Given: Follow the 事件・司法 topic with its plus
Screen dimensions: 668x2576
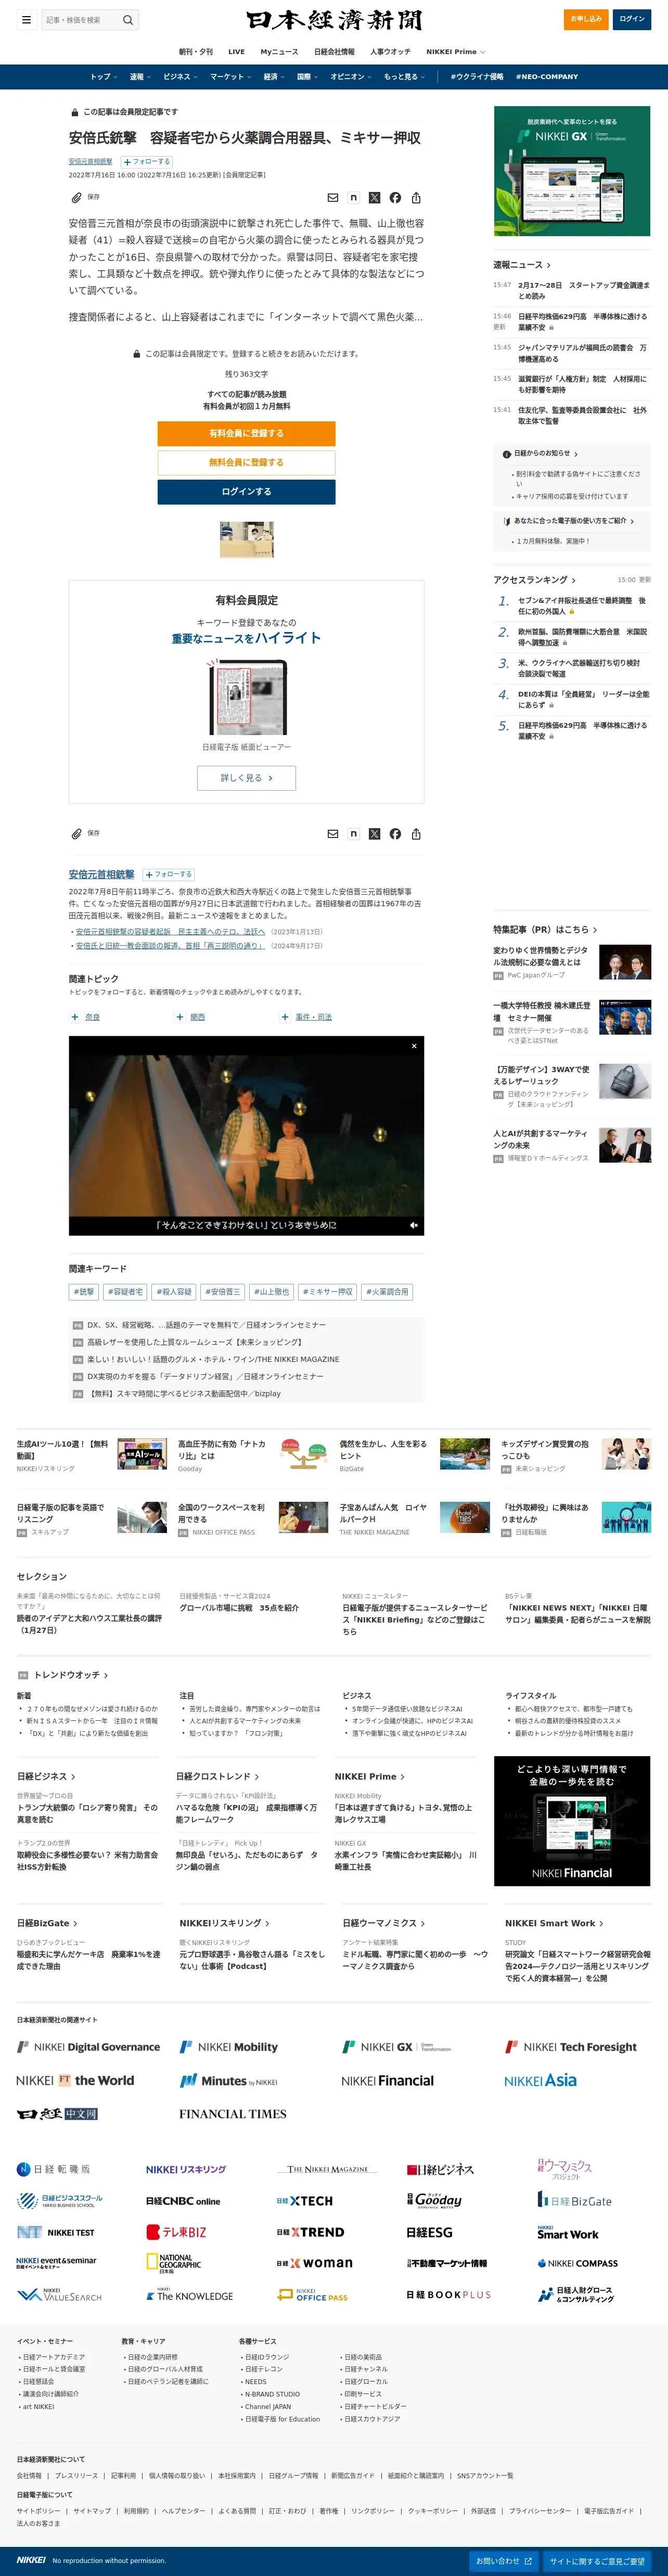Looking at the screenshot, I should tap(285, 1017).
